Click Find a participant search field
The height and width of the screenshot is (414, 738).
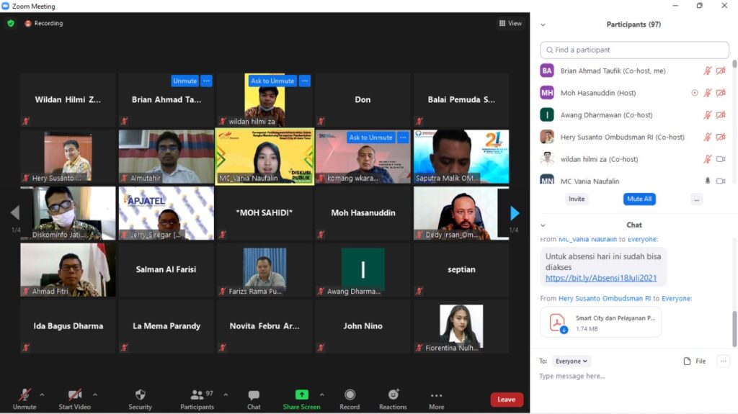tap(634, 50)
